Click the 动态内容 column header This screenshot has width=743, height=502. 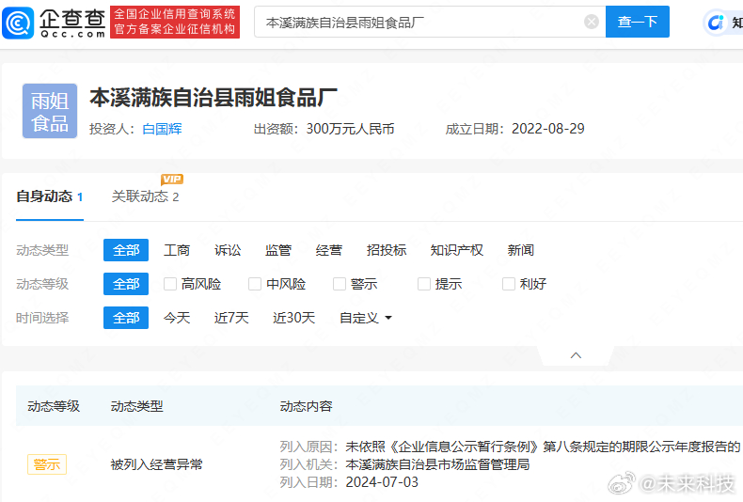coord(306,406)
